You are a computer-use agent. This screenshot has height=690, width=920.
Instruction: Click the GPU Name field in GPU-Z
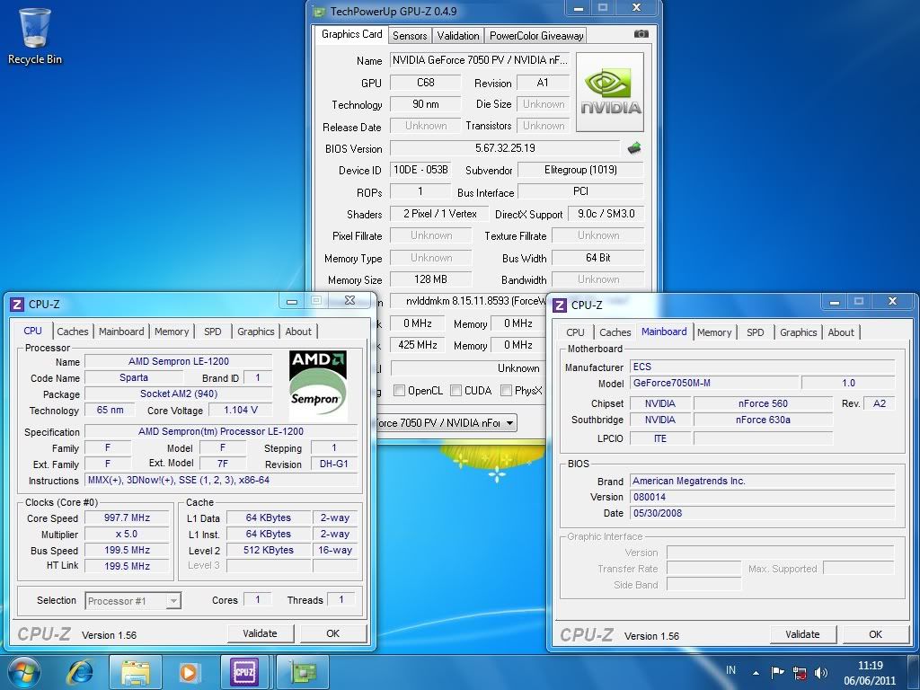[480, 60]
